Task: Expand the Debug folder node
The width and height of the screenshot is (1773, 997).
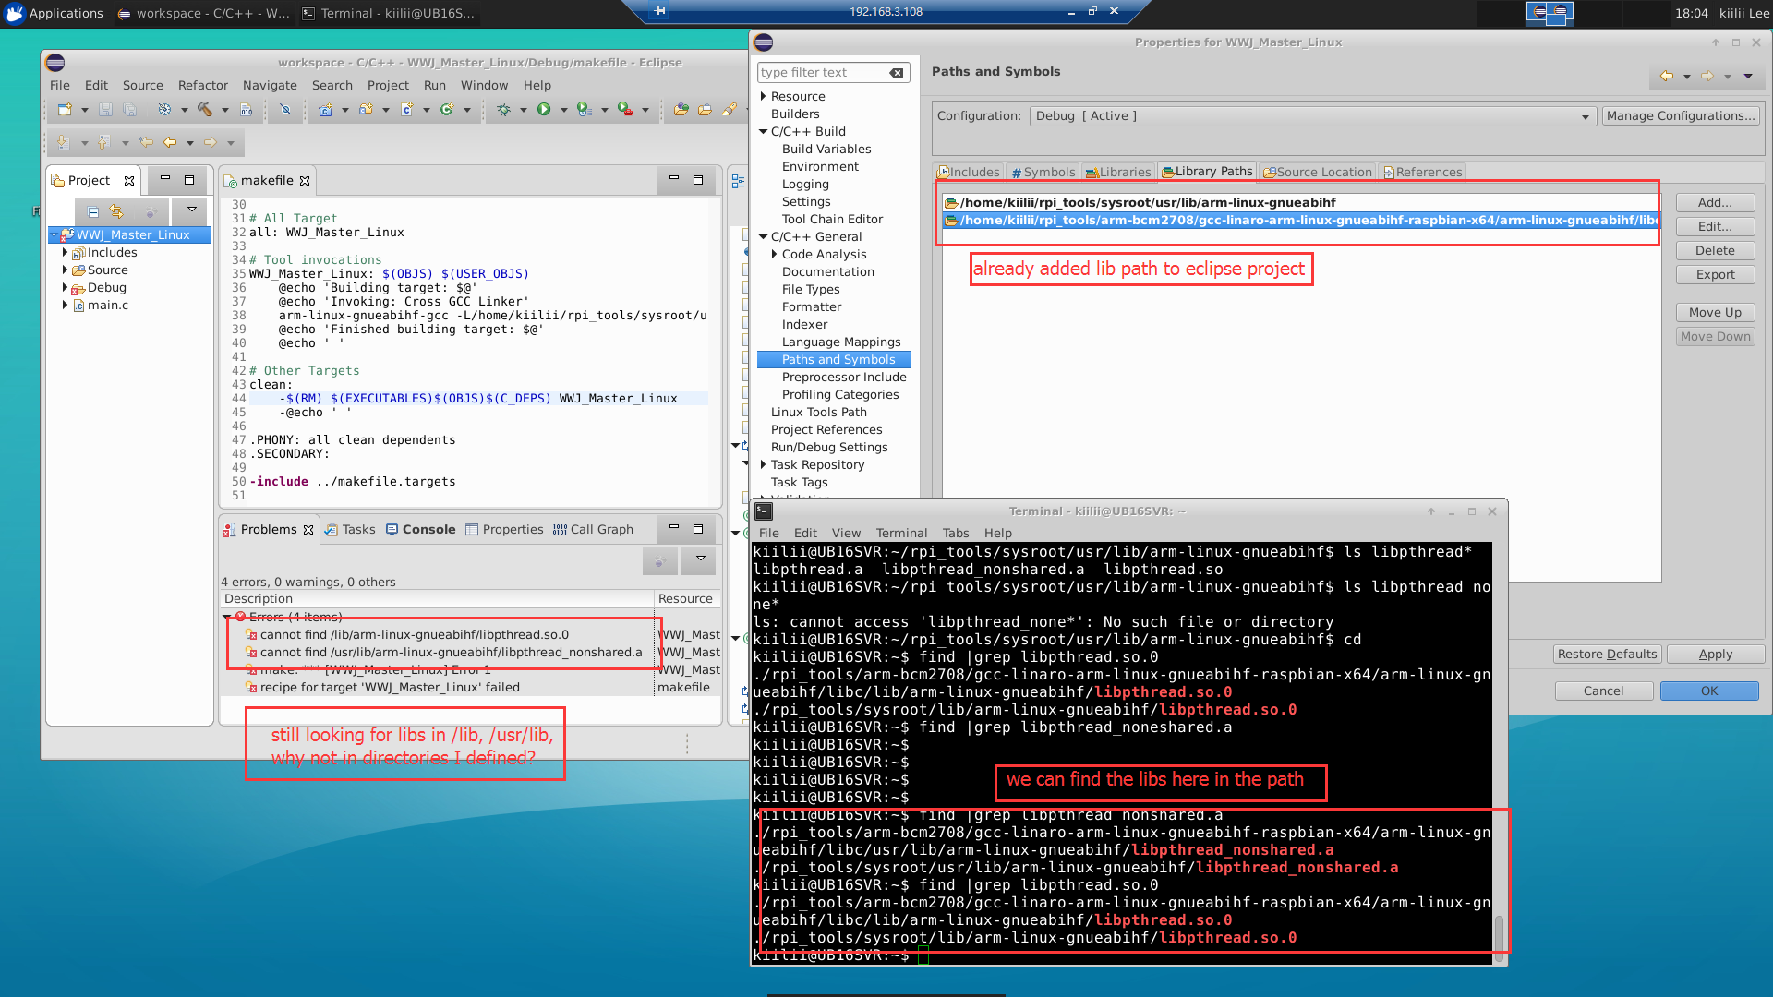Action: (x=65, y=288)
